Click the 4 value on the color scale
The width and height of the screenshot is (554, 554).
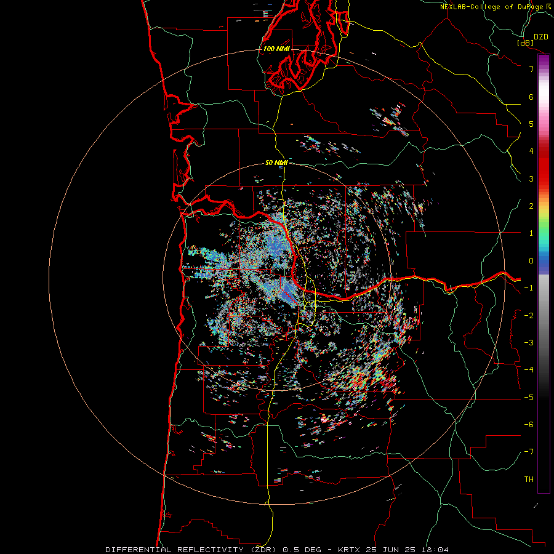(531, 151)
